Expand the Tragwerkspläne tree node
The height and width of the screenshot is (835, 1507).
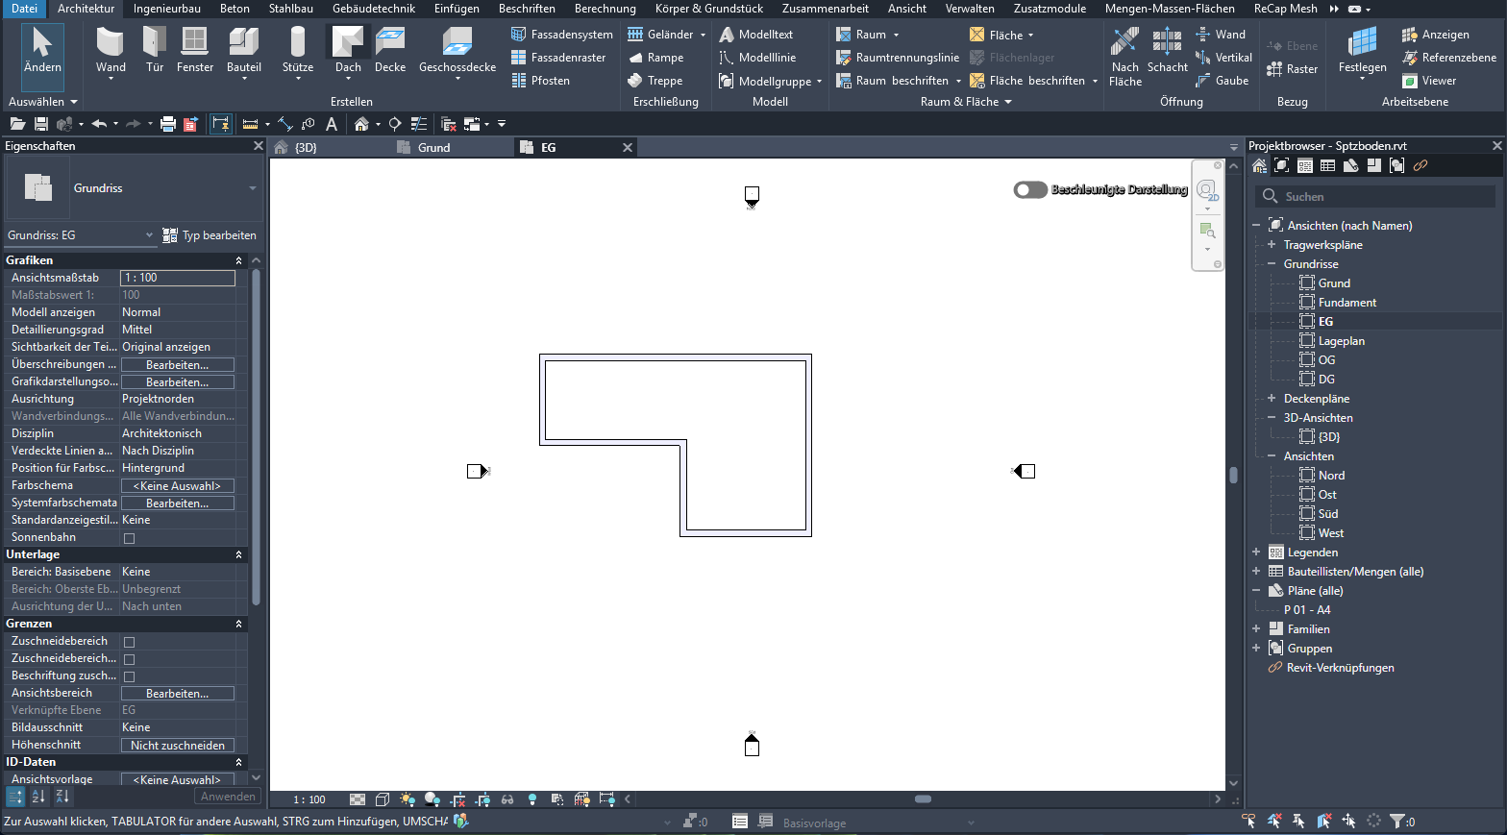[x=1272, y=245]
